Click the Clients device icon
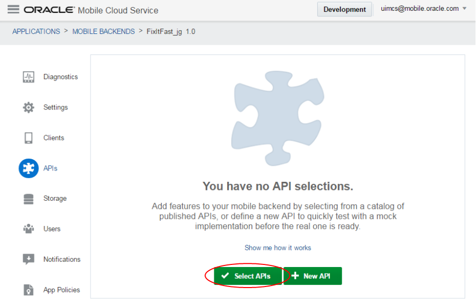The image size is (476, 305). (x=29, y=138)
